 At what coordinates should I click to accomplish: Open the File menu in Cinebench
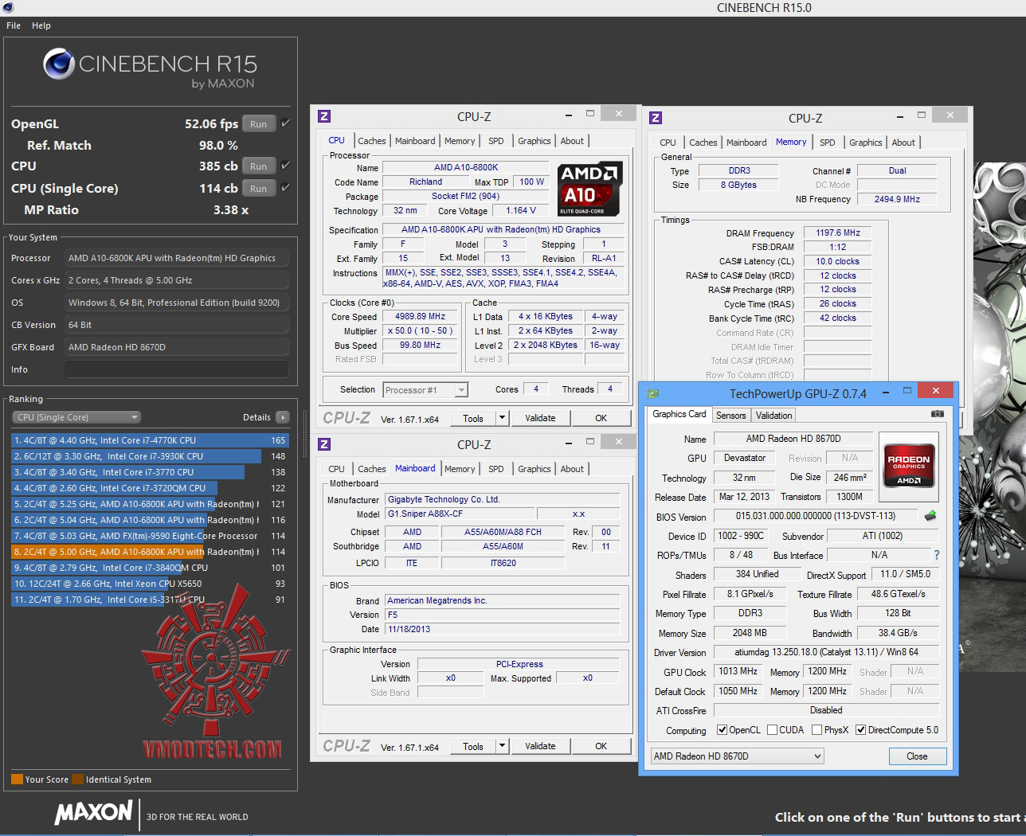14,25
